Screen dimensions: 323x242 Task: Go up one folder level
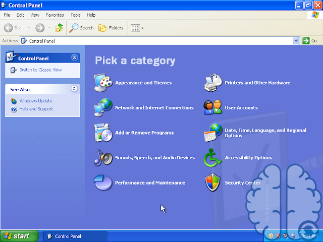[60, 28]
